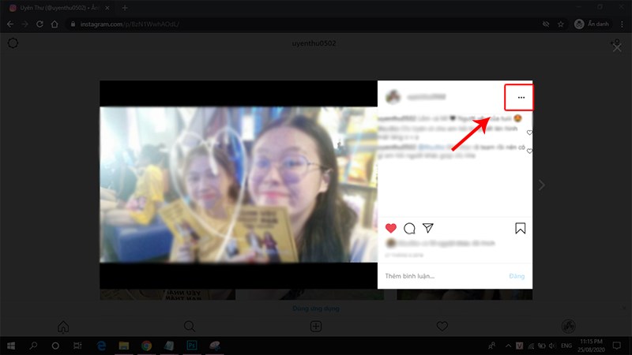Viewport: 632px width, 355px height.
Task: Close the post overlay with X
Action: tap(617, 48)
